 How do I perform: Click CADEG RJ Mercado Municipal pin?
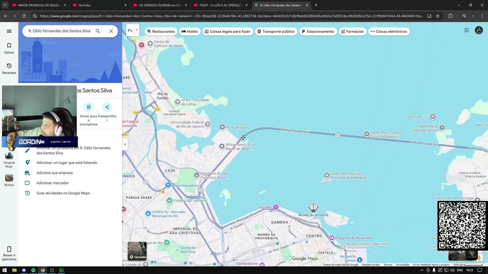148,214
